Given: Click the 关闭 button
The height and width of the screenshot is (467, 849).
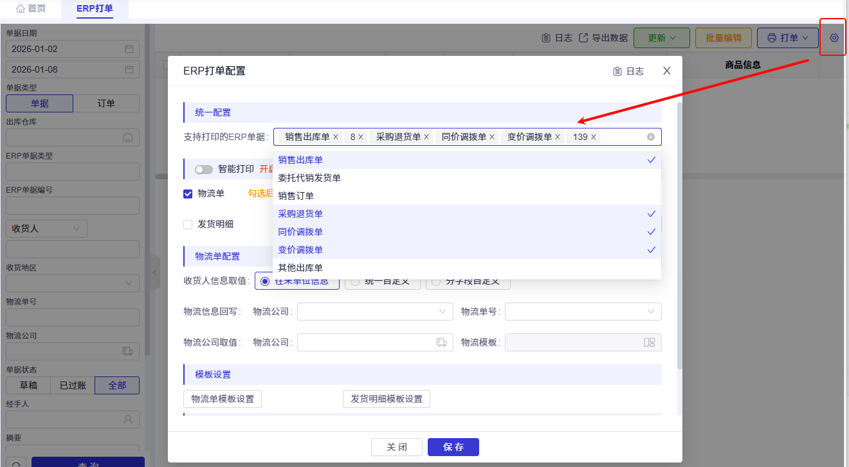Looking at the screenshot, I should click(x=397, y=447).
